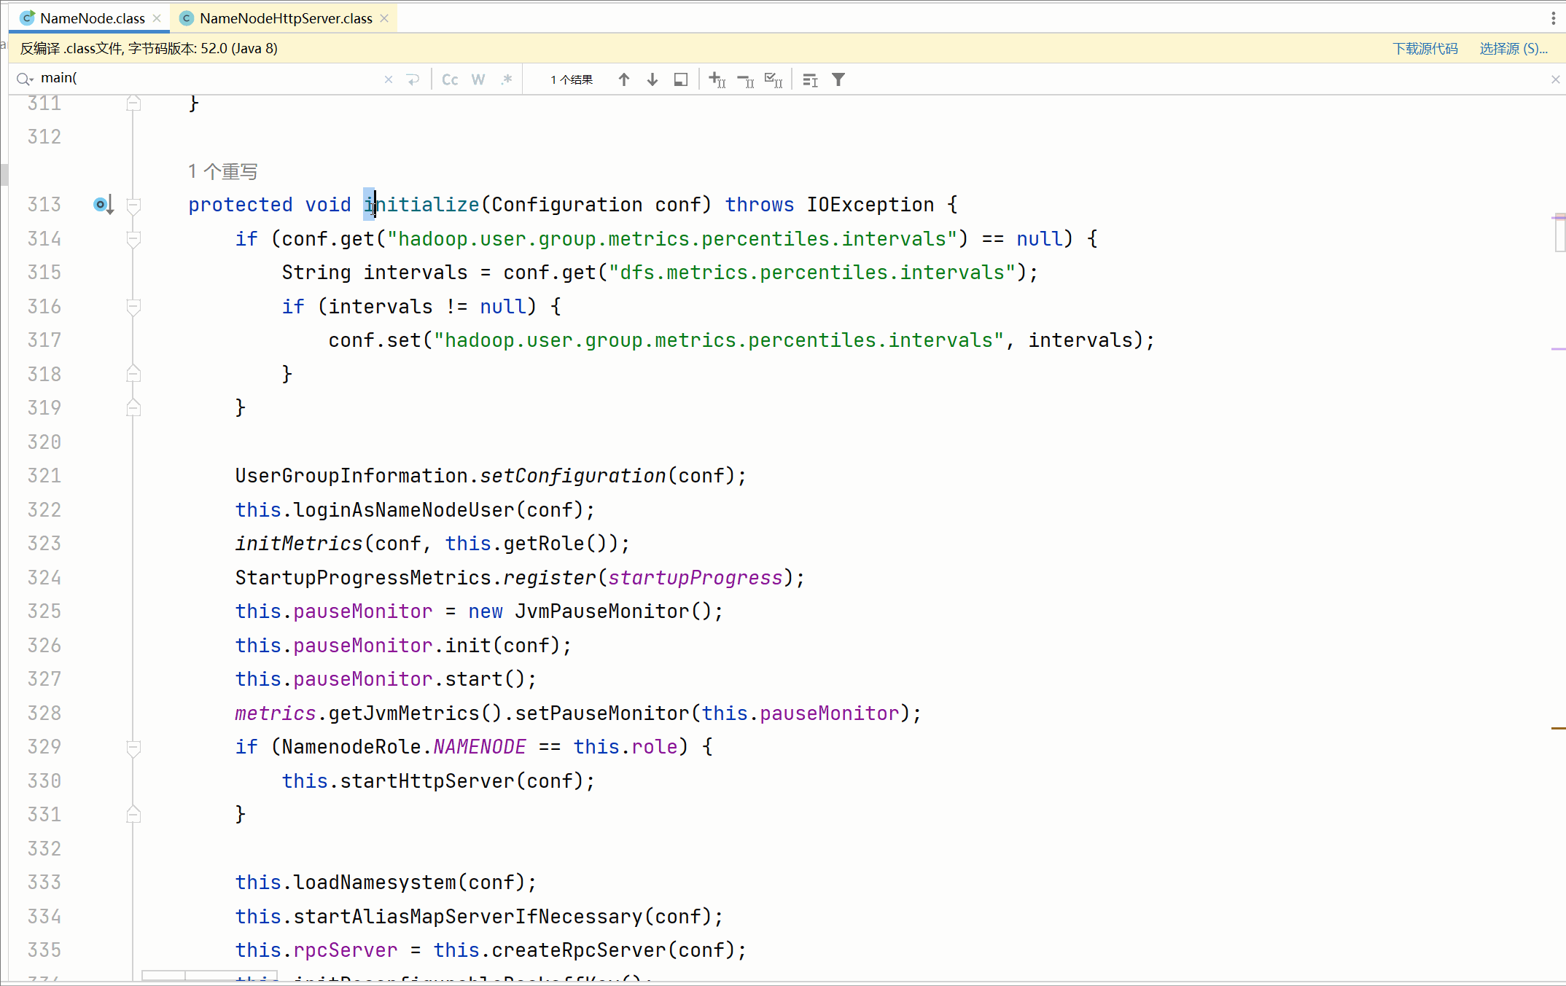
Task: Unselect occurrence icon in search bar
Action: click(x=745, y=79)
